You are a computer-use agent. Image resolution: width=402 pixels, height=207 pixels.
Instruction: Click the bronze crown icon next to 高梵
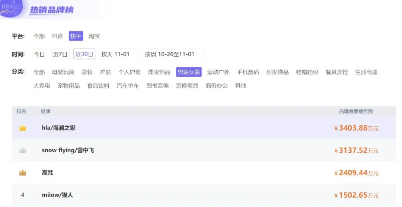point(23,173)
